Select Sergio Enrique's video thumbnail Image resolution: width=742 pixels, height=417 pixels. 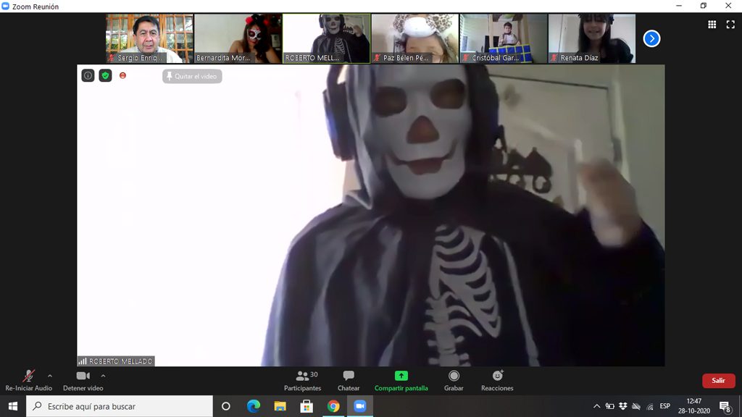149,38
